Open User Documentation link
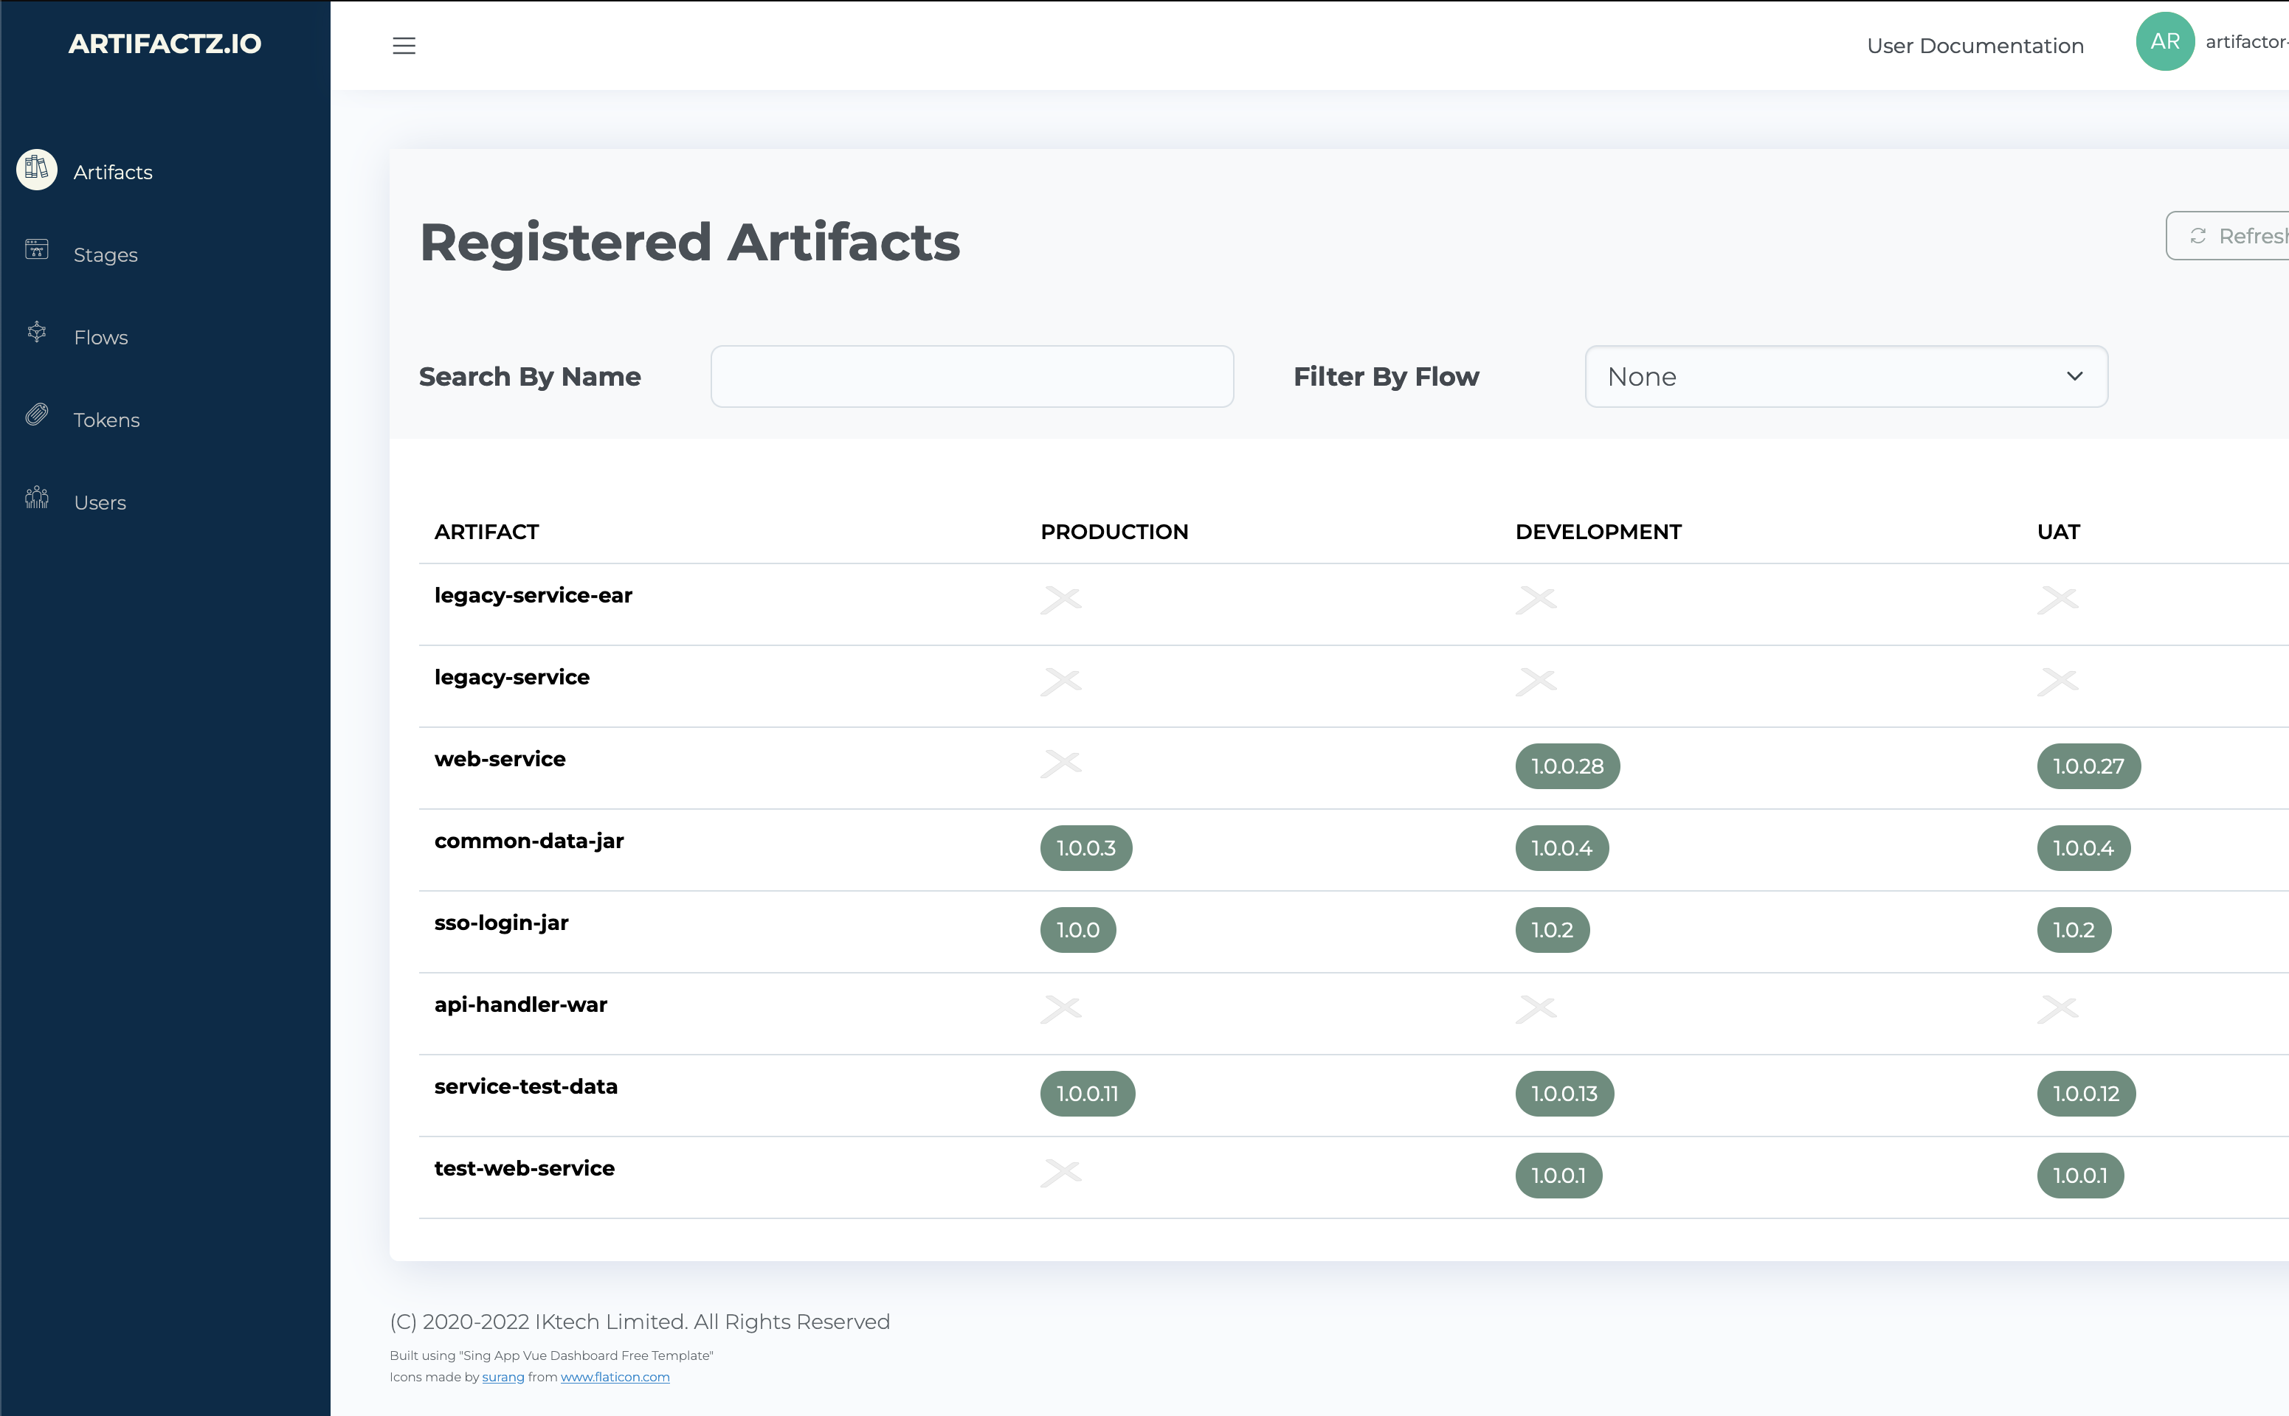This screenshot has height=1416, width=2289. pyautogui.click(x=1974, y=46)
